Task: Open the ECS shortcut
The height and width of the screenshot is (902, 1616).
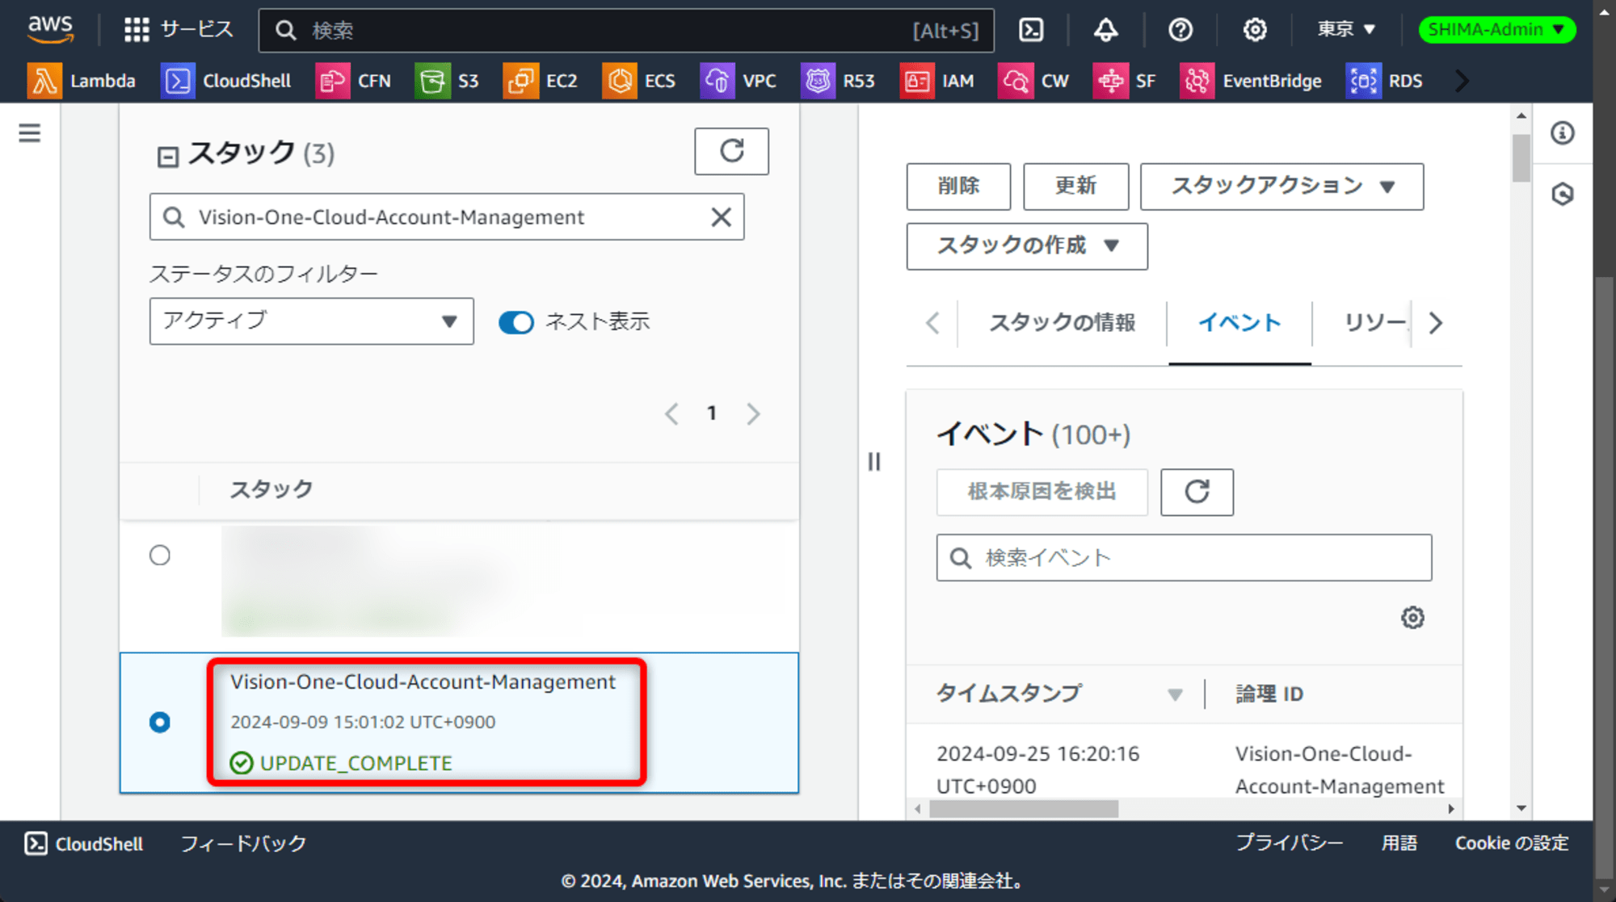Action: coord(638,81)
